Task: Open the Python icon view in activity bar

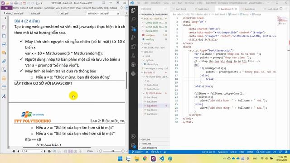Action: pyautogui.click(x=133, y=73)
